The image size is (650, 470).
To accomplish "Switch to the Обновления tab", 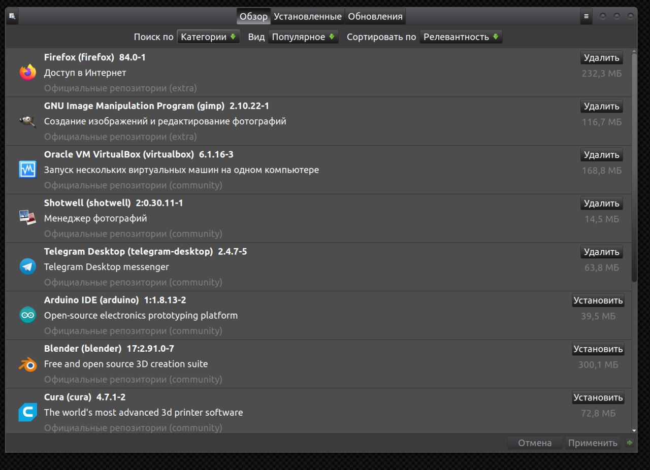I will (375, 16).
